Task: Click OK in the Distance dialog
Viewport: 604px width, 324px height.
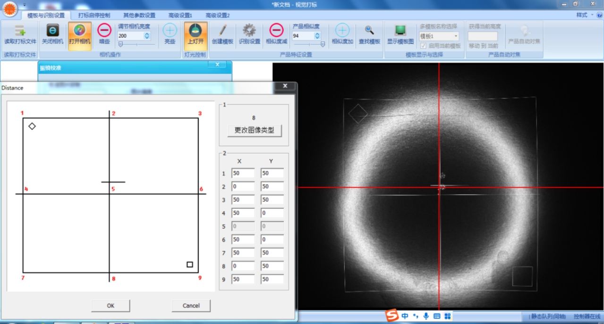Action: coord(111,306)
